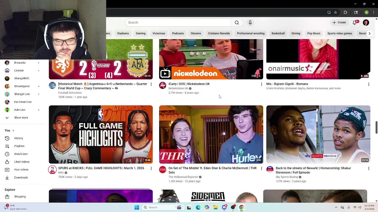The image size is (378, 212).
Task: Open The Hollywood Reporter channel avatar
Action: (x=163, y=170)
